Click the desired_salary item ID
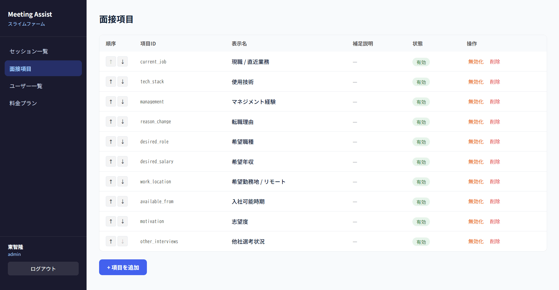 click(157, 162)
